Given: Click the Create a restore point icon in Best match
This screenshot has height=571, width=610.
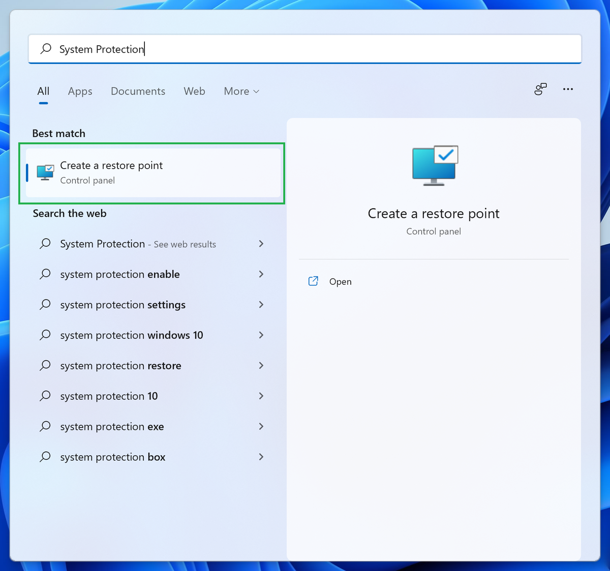Looking at the screenshot, I should point(45,172).
